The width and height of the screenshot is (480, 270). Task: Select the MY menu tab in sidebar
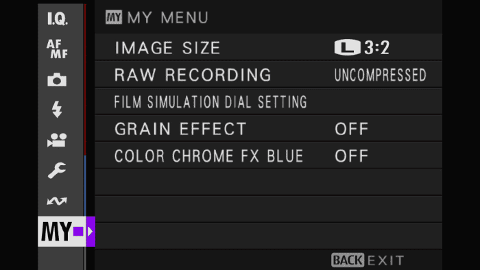click(62, 232)
